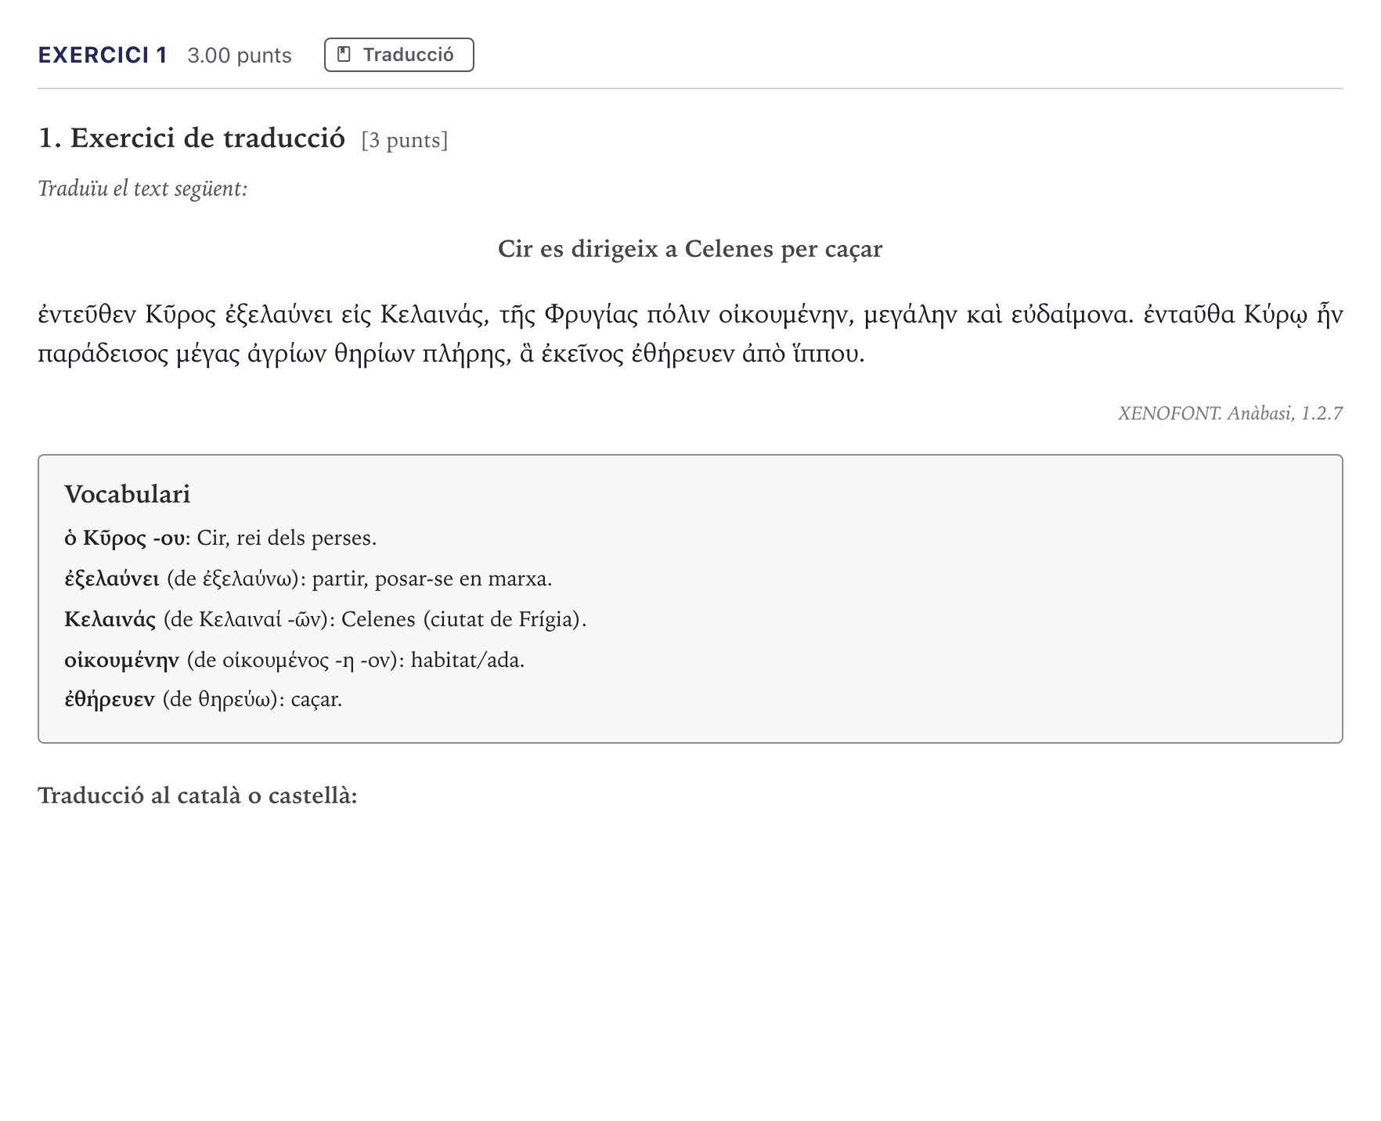The image size is (1381, 1121).
Task: Click the Traducció tag button
Action: tap(399, 55)
